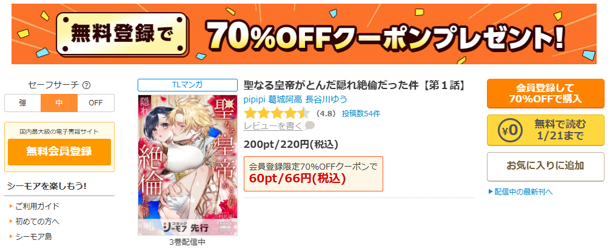Open 初めての方へ in sidebar menu
This screenshot has height=249, width=610.
38,221
